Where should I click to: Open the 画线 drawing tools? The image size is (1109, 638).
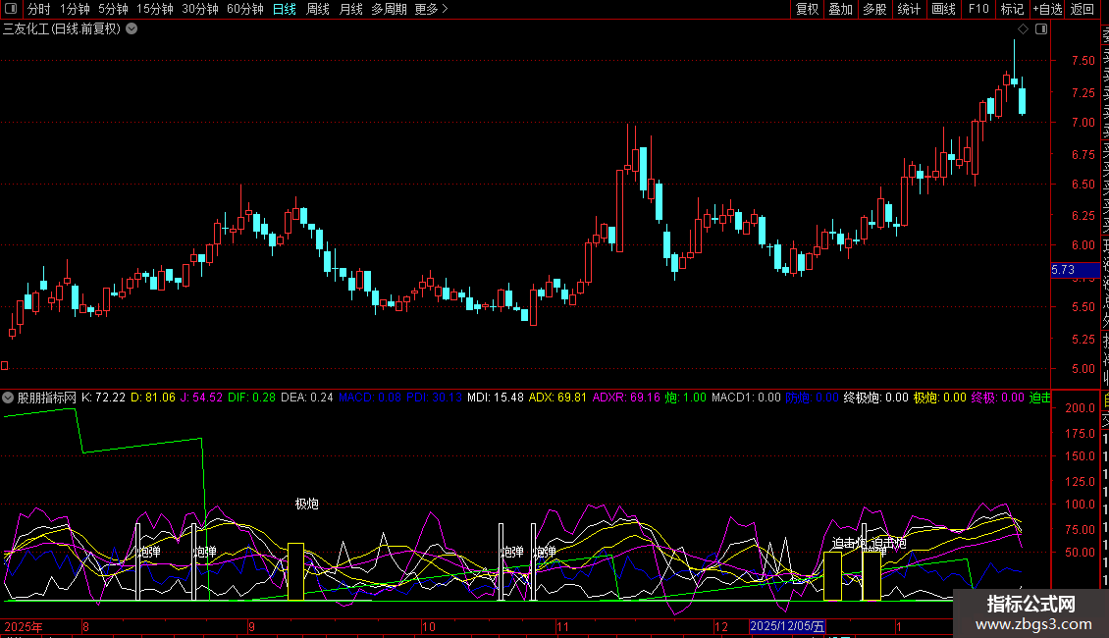[943, 9]
